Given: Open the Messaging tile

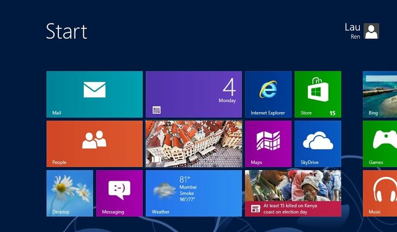Looking at the screenshot, I should 119,193.
